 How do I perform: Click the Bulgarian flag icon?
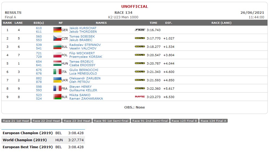click(x=57, y=46)
